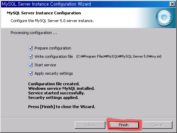
Task: Click the Service started successfully message
Action: pyautogui.click(x=57, y=93)
